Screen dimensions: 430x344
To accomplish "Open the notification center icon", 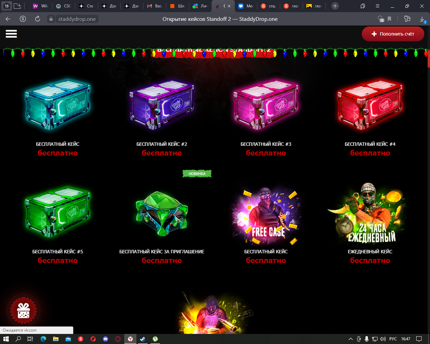I will [419, 339].
